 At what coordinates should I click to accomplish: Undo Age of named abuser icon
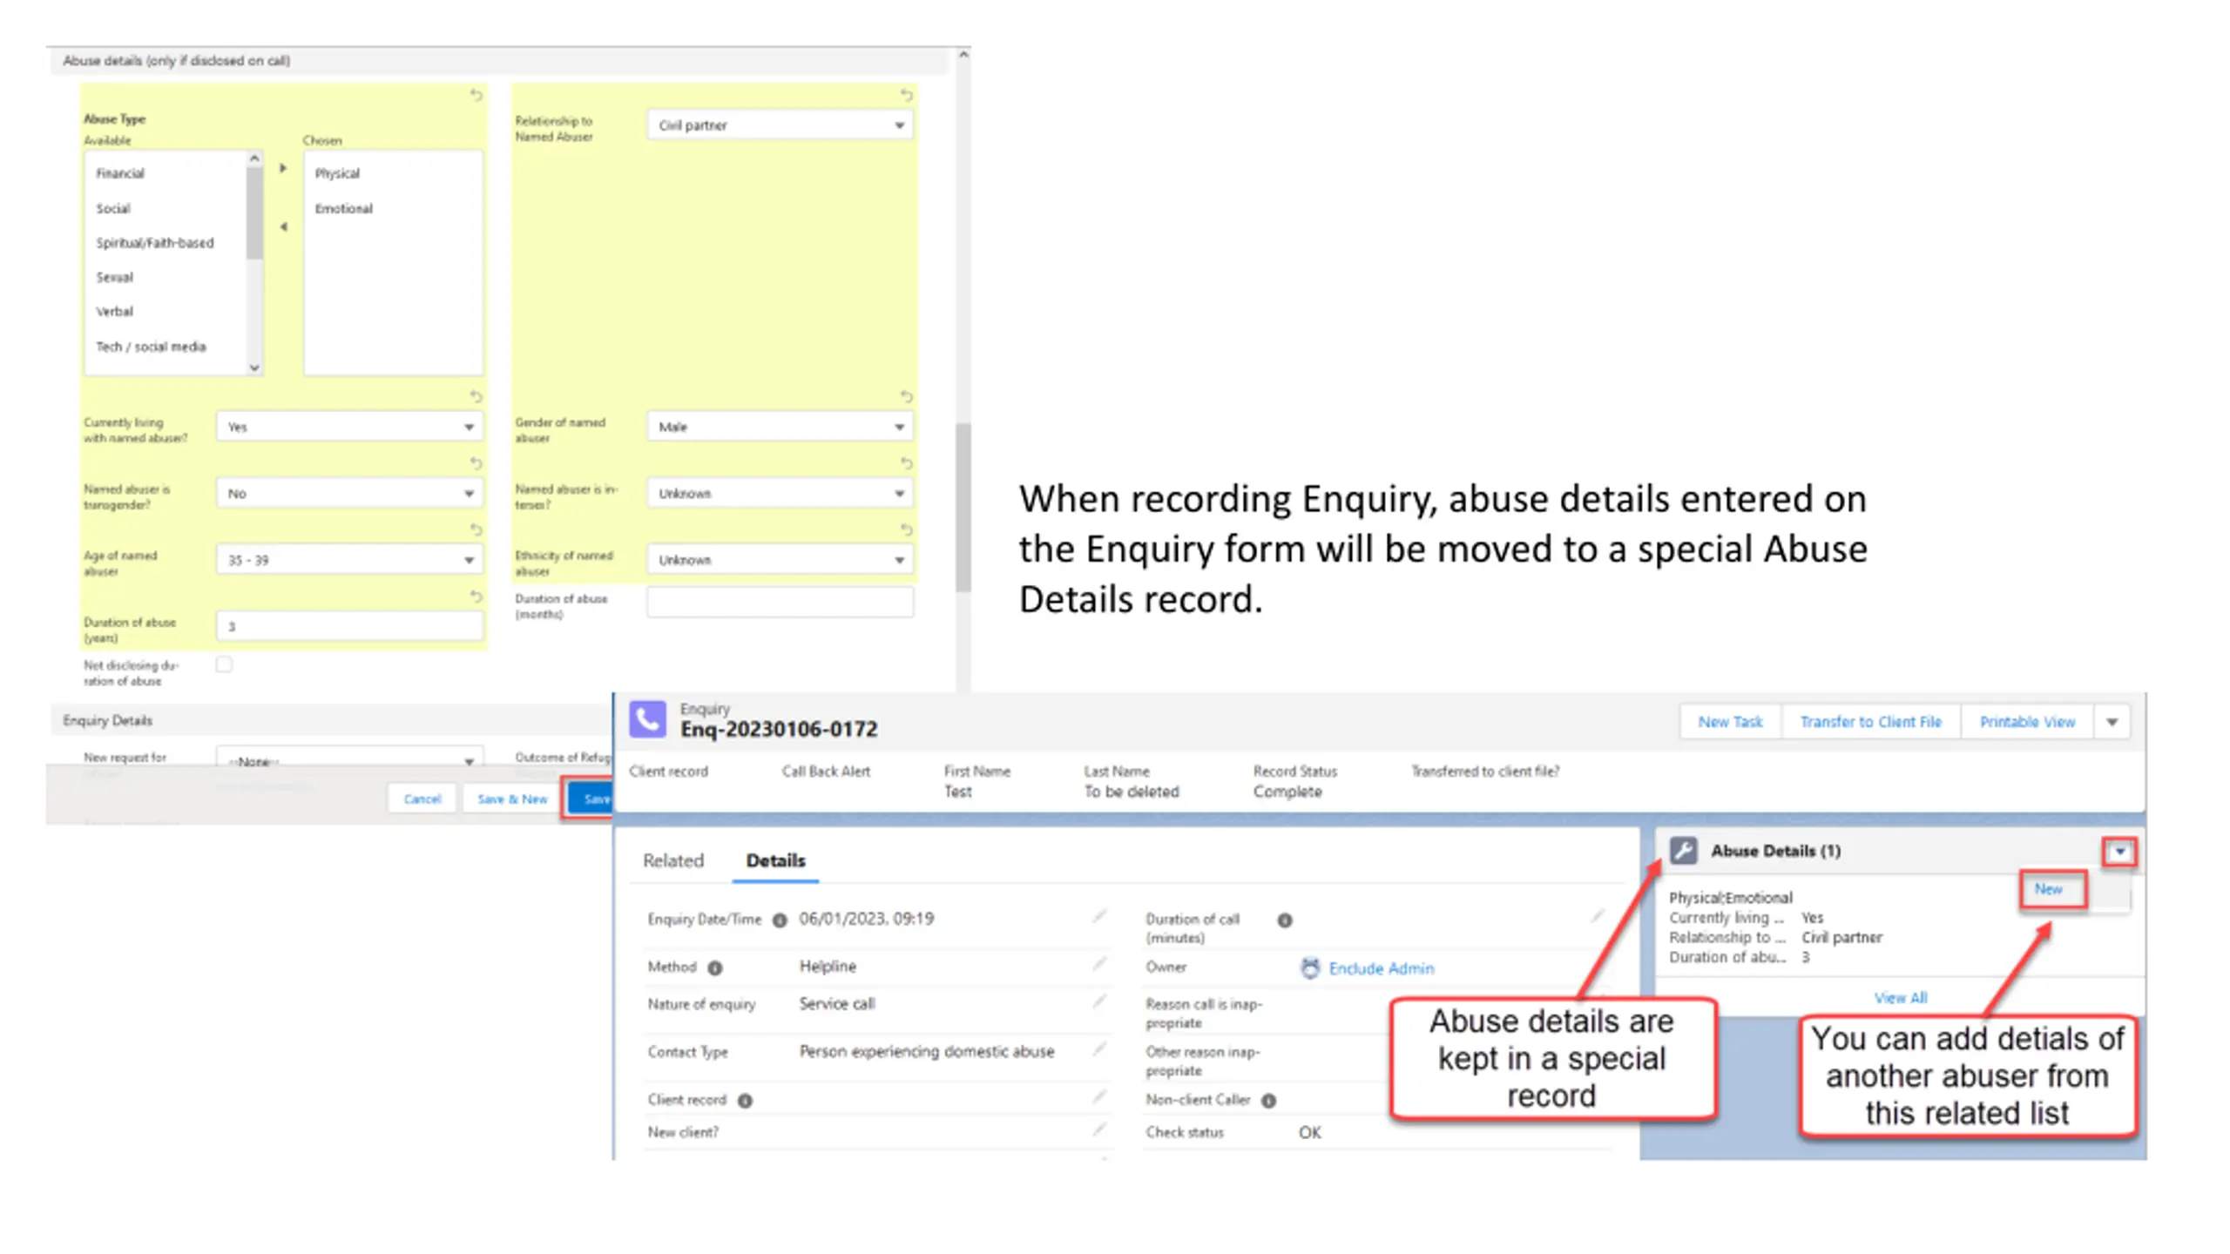476,529
